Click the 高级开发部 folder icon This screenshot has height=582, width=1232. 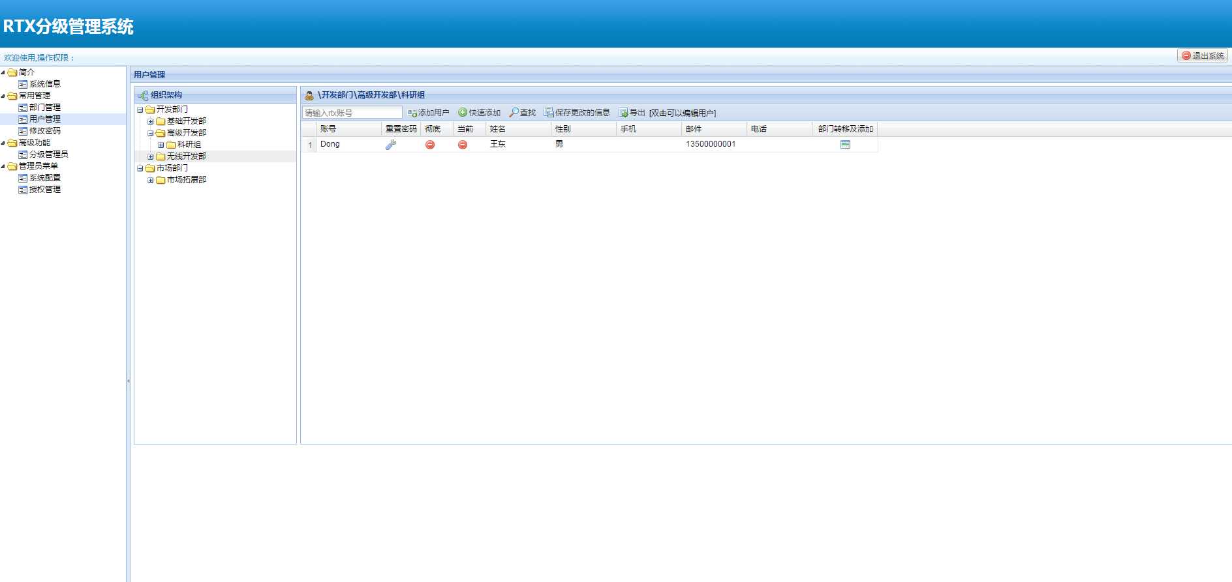[x=161, y=133]
